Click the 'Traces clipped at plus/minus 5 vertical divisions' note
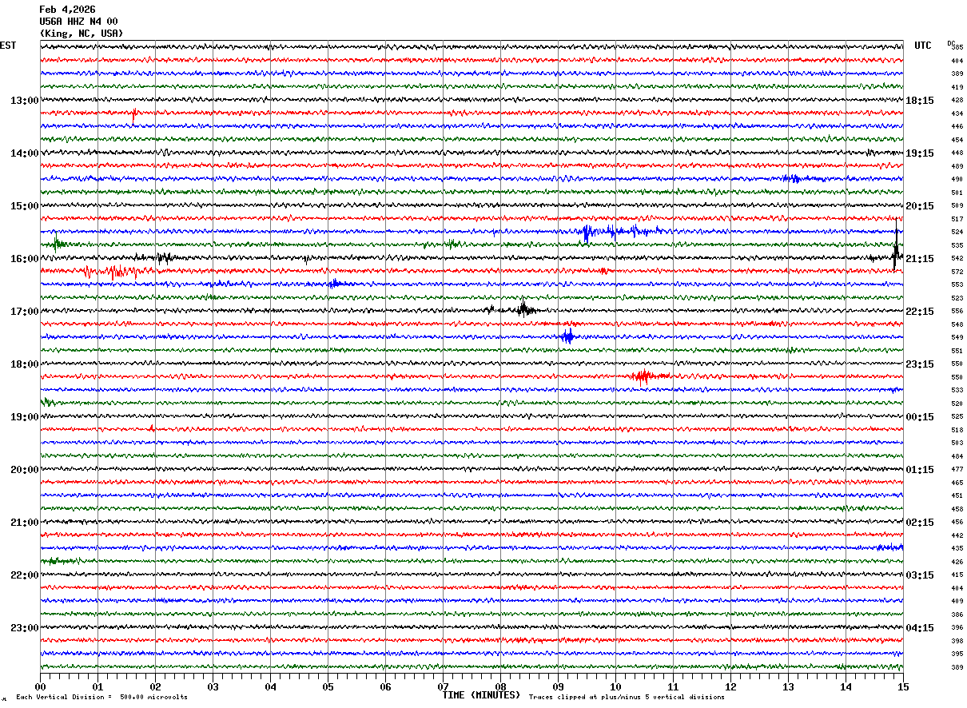This screenshot has width=967, height=708. 627,698
